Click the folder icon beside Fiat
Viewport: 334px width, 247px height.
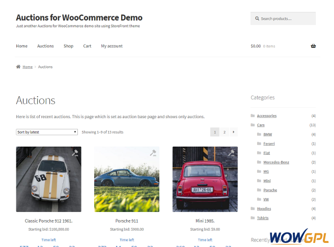point(259,153)
